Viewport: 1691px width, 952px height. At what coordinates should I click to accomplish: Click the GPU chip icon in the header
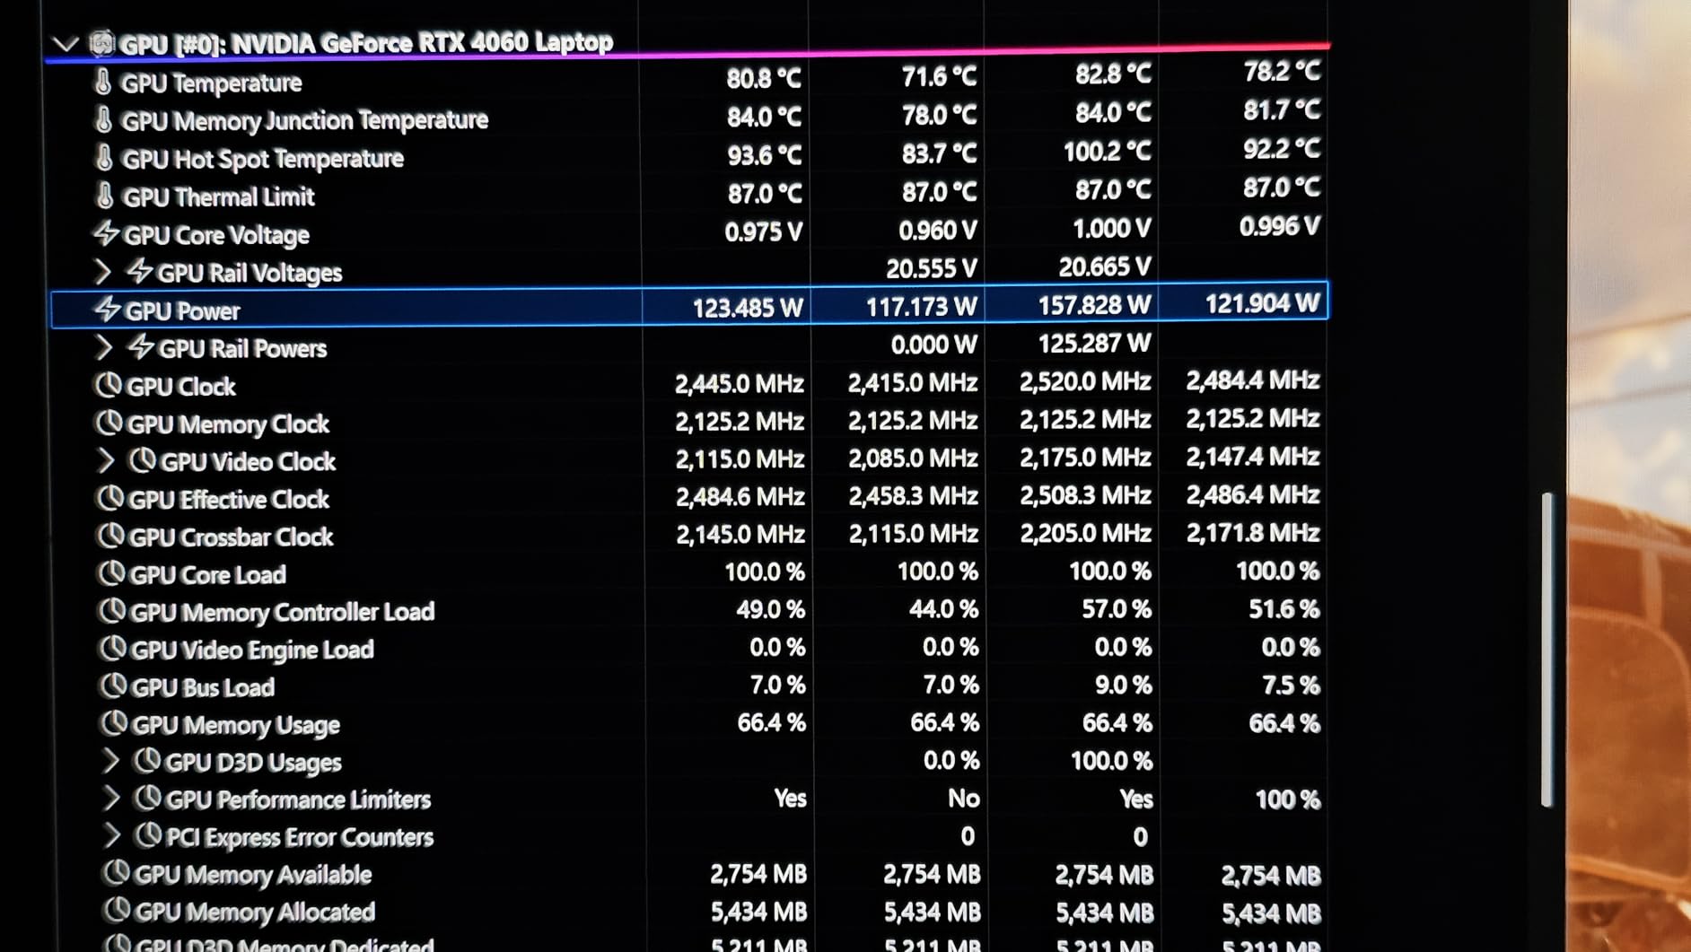tap(101, 42)
